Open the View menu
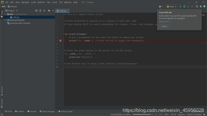 [x=17, y=2]
